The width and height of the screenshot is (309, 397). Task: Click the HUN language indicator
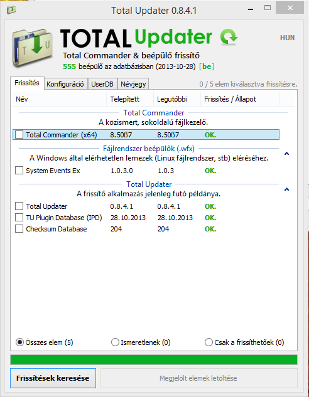click(x=287, y=38)
